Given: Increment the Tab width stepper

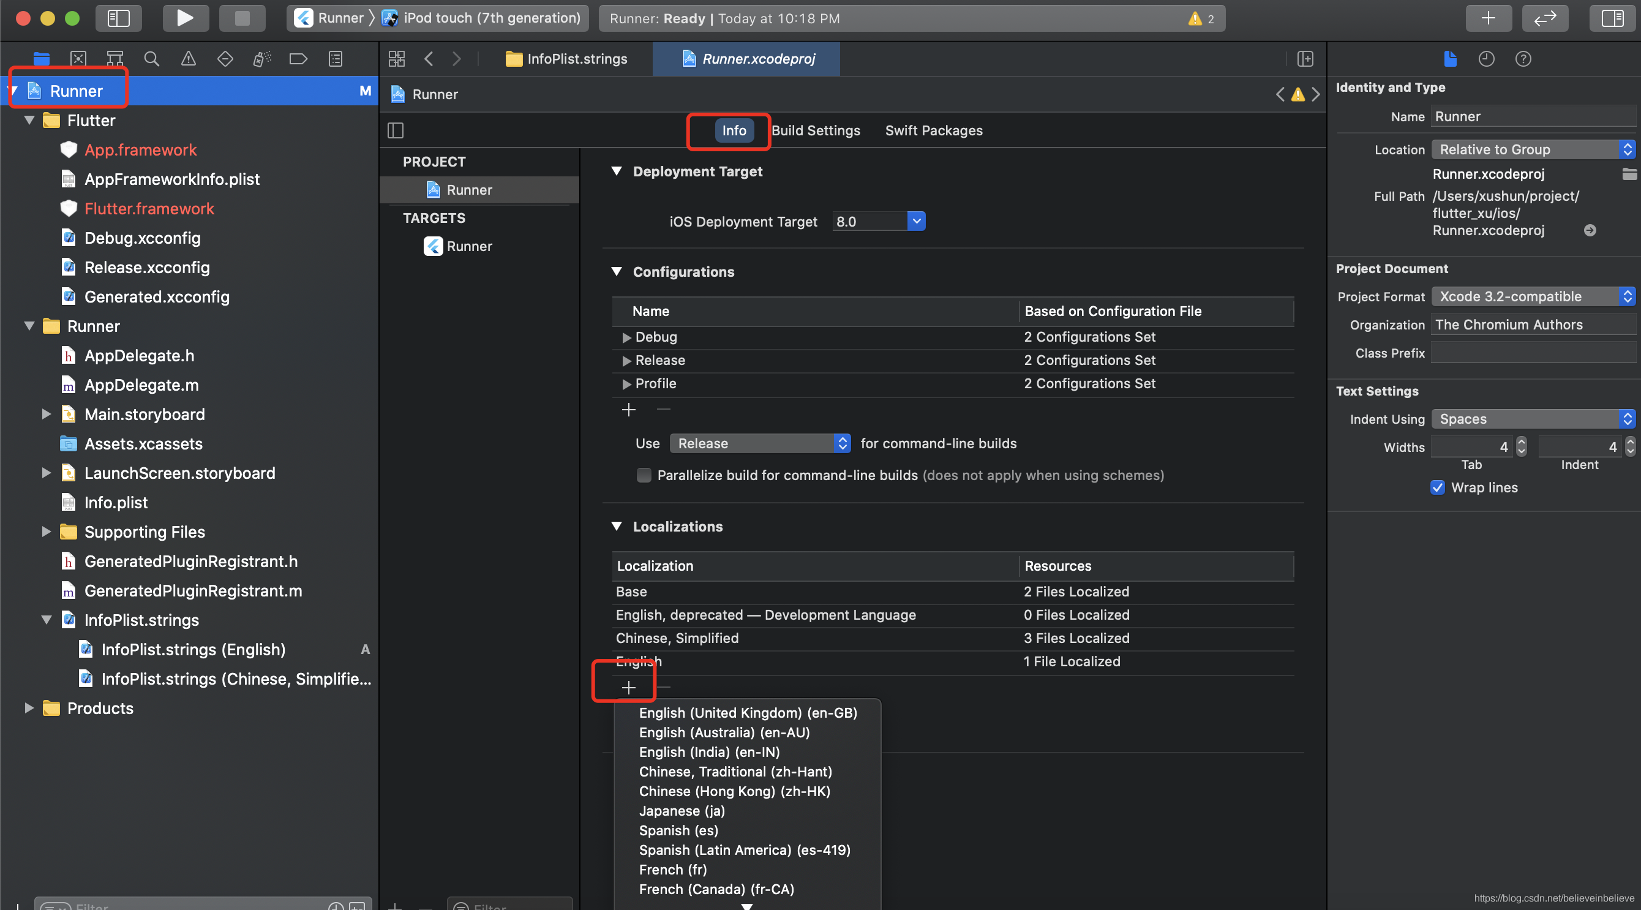Looking at the screenshot, I should [1522, 442].
